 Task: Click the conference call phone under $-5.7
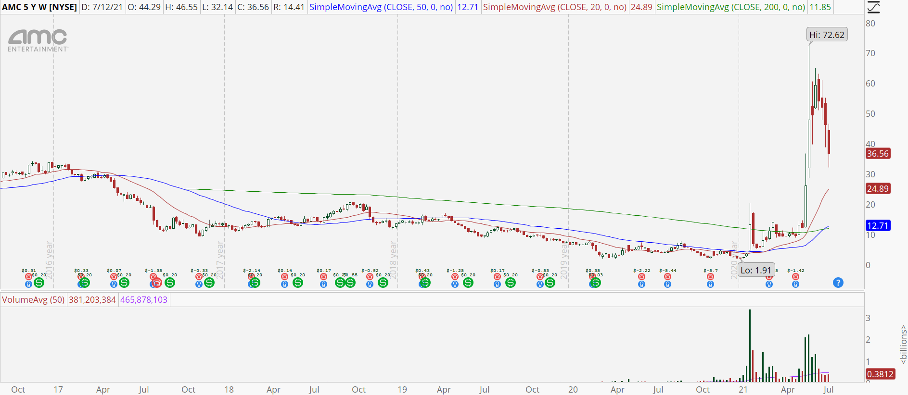710,277
